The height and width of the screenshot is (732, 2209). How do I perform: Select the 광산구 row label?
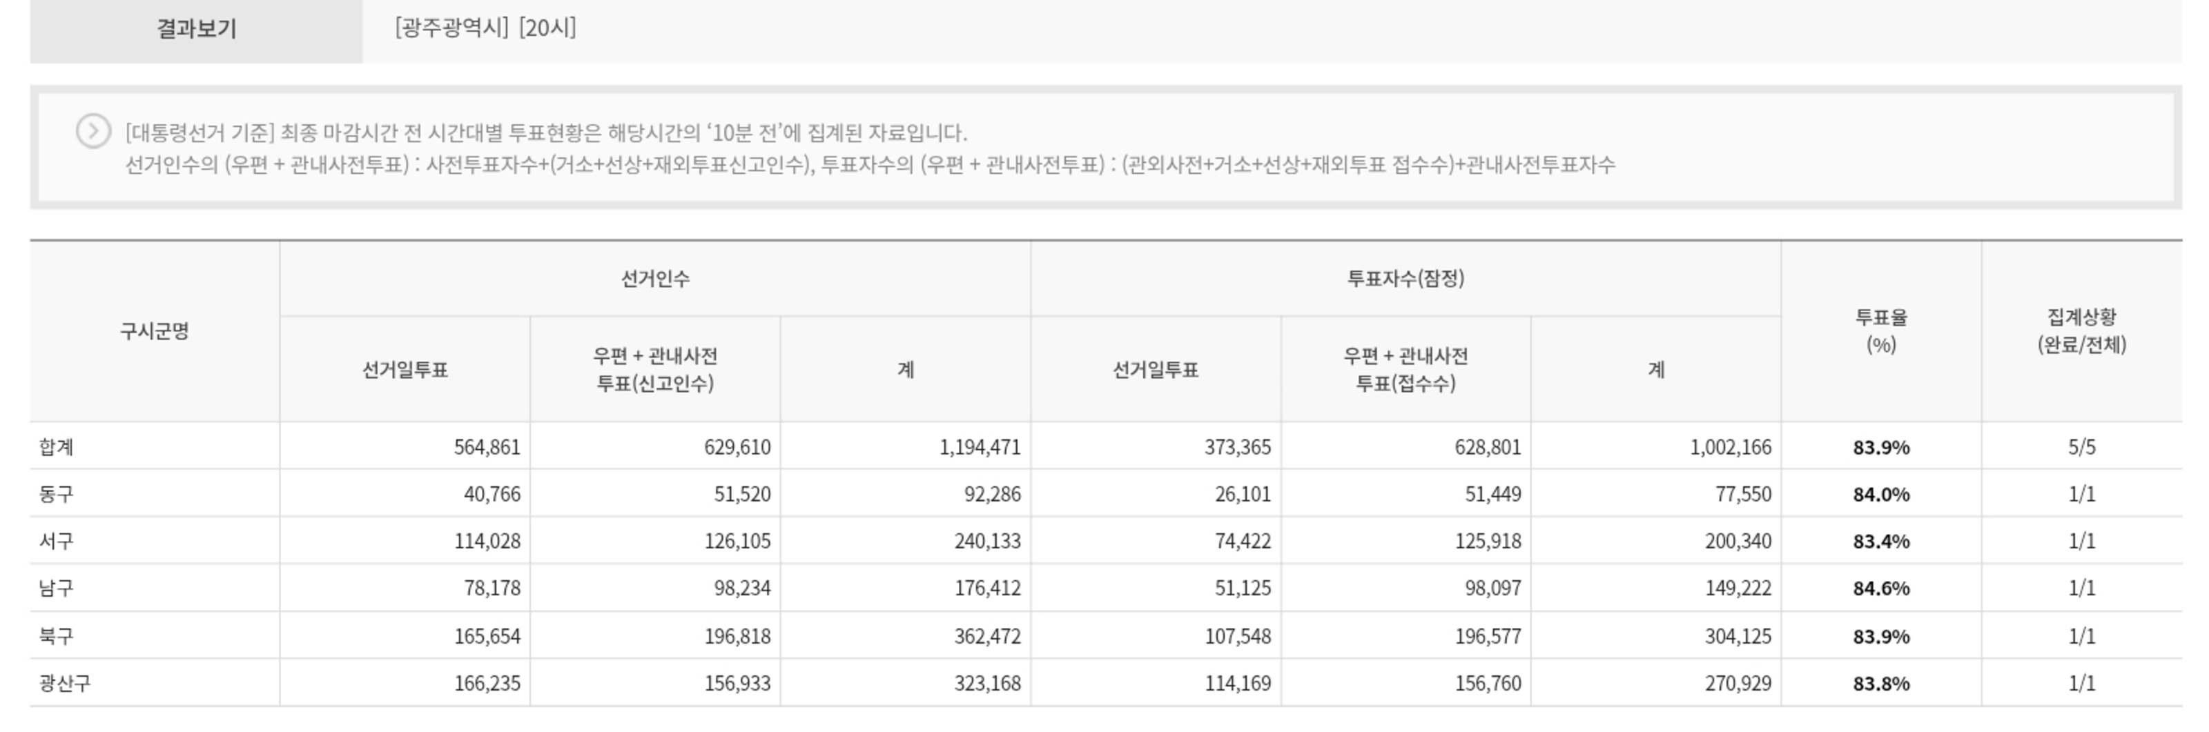[x=65, y=683]
